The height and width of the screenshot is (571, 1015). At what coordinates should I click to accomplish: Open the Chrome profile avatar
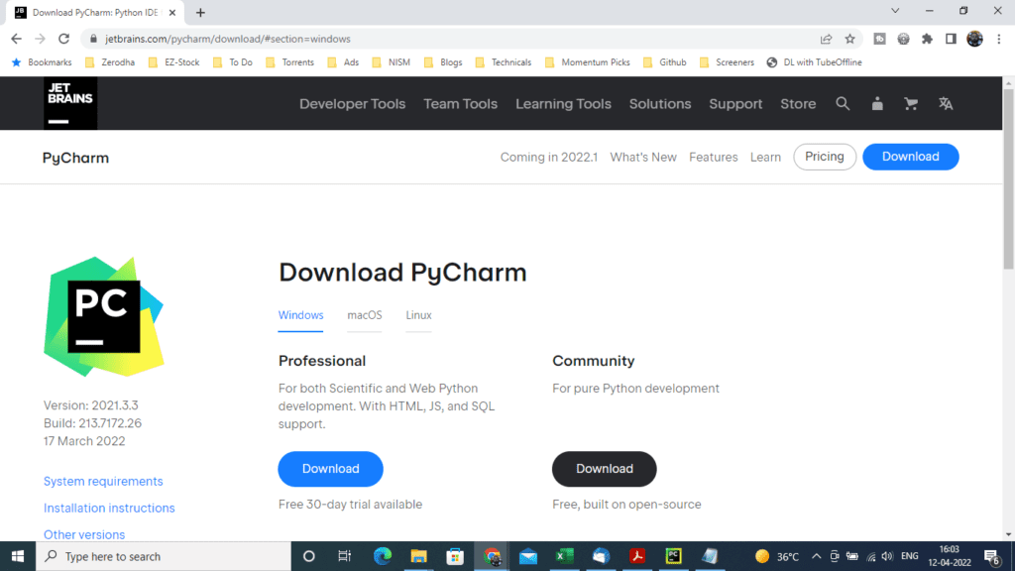point(975,39)
